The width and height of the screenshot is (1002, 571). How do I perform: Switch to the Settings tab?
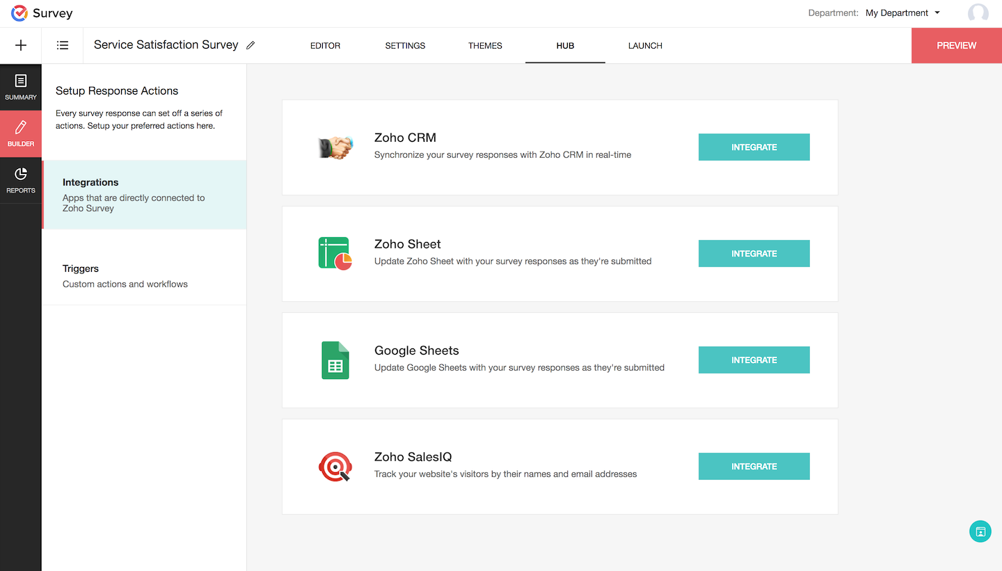(x=405, y=46)
